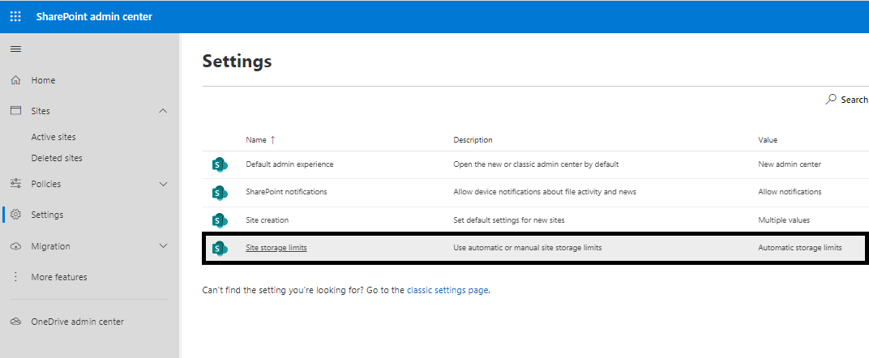Collapse the Sites section chevron
The height and width of the screenshot is (358, 869).
coord(163,111)
